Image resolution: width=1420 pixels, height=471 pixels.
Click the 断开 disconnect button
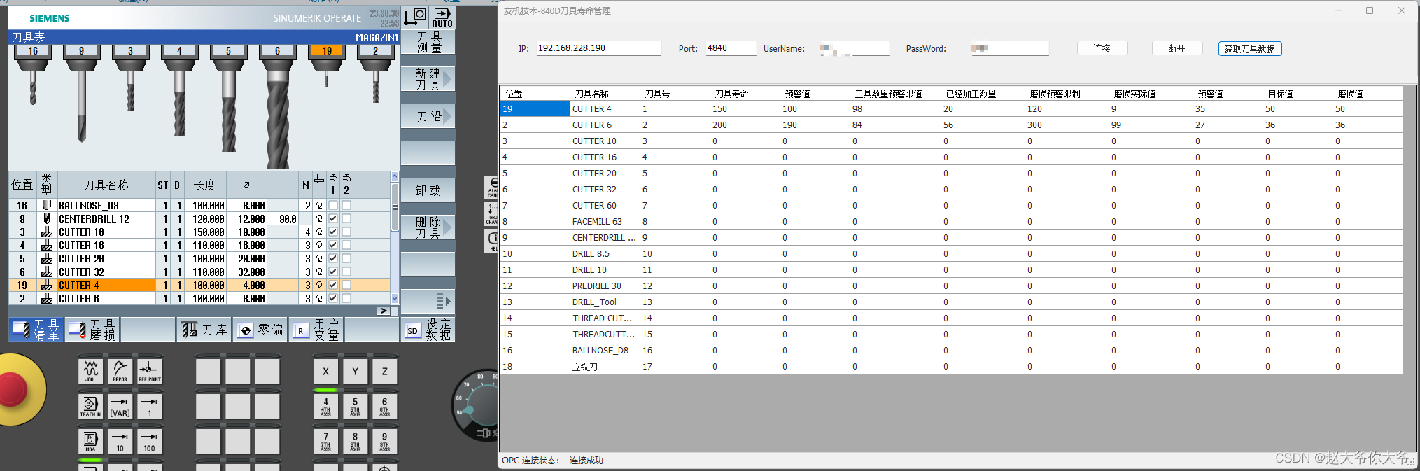1177,48
